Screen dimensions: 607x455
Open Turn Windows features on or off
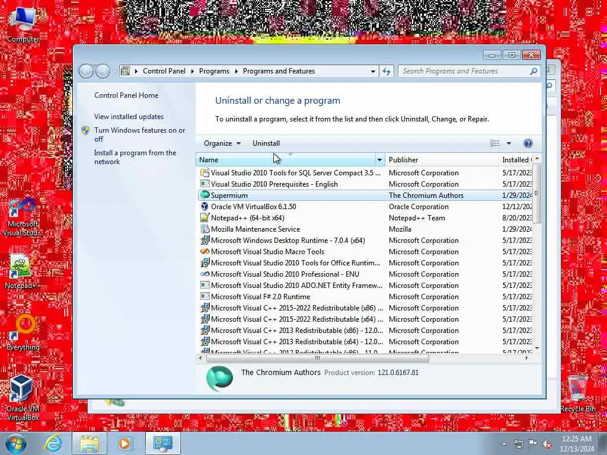139,134
